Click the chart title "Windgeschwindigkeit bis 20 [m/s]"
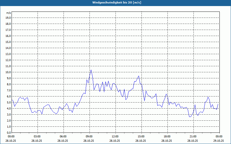This screenshot has width=231, height=144. [x=117, y=3]
